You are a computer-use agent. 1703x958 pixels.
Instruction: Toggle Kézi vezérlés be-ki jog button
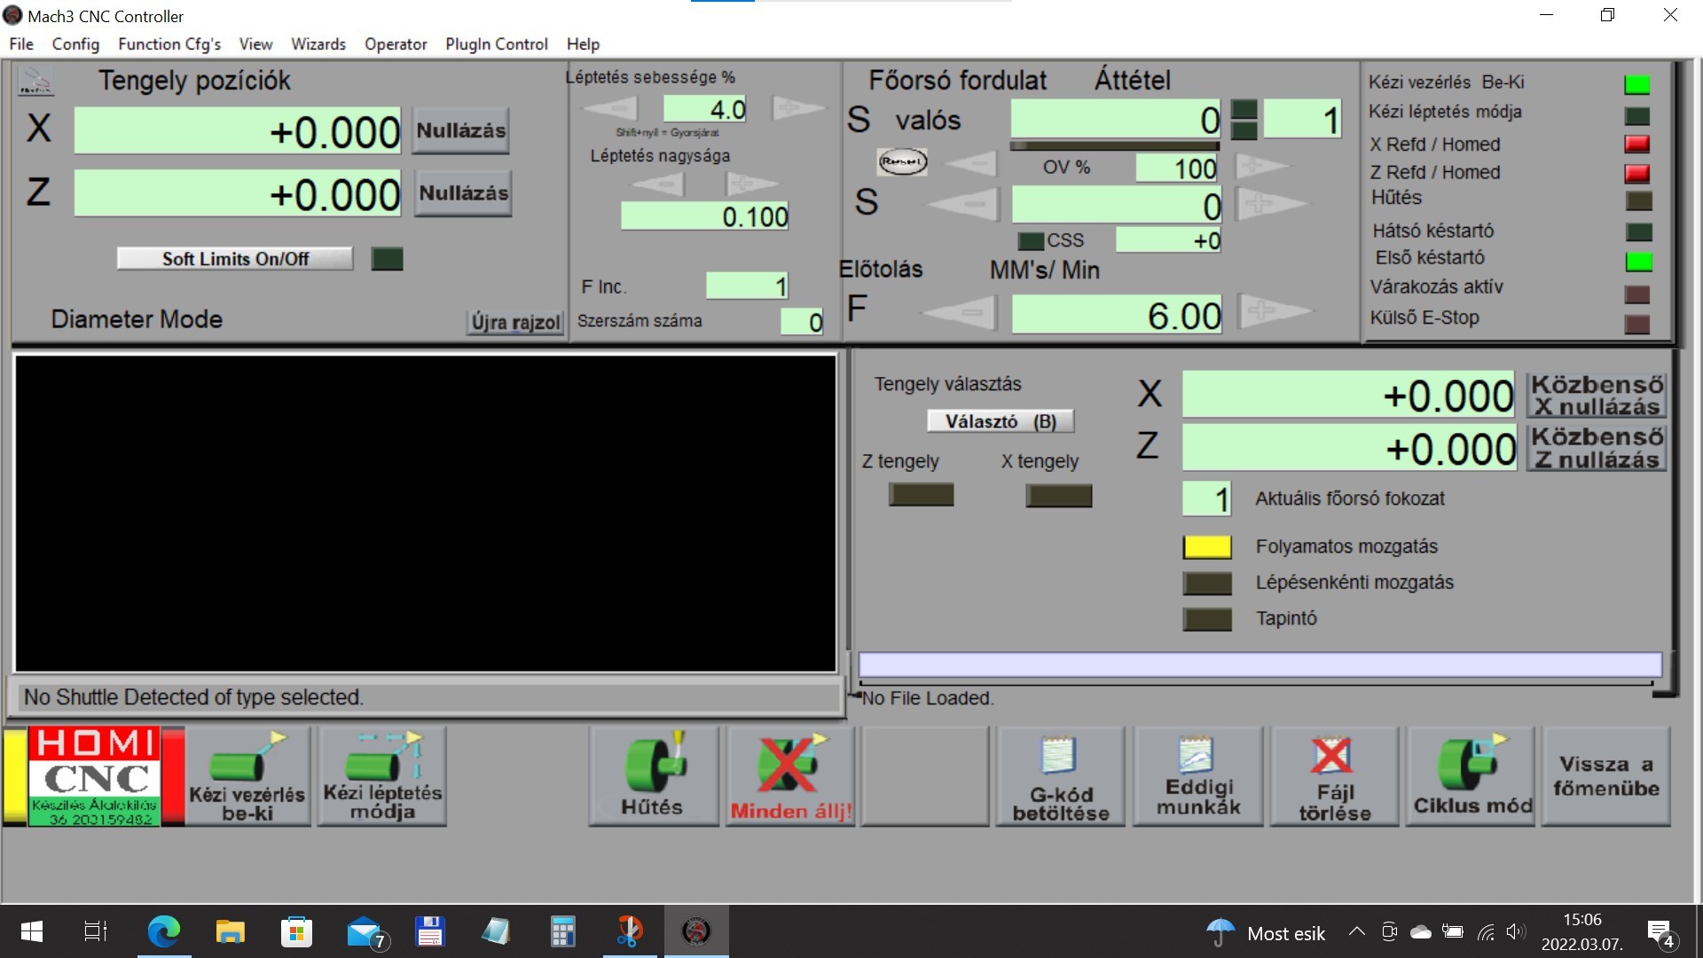pyautogui.click(x=247, y=776)
